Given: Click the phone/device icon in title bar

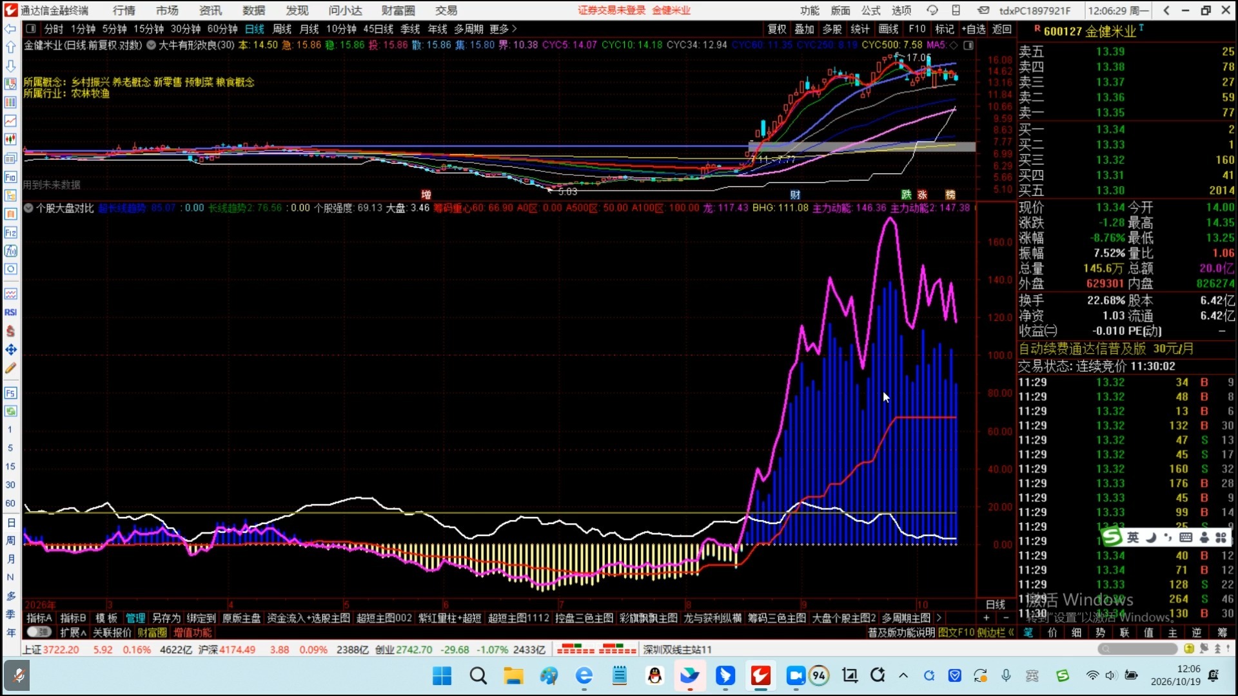Looking at the screenshot, I should pyautogui.click(x=956, y=10).
